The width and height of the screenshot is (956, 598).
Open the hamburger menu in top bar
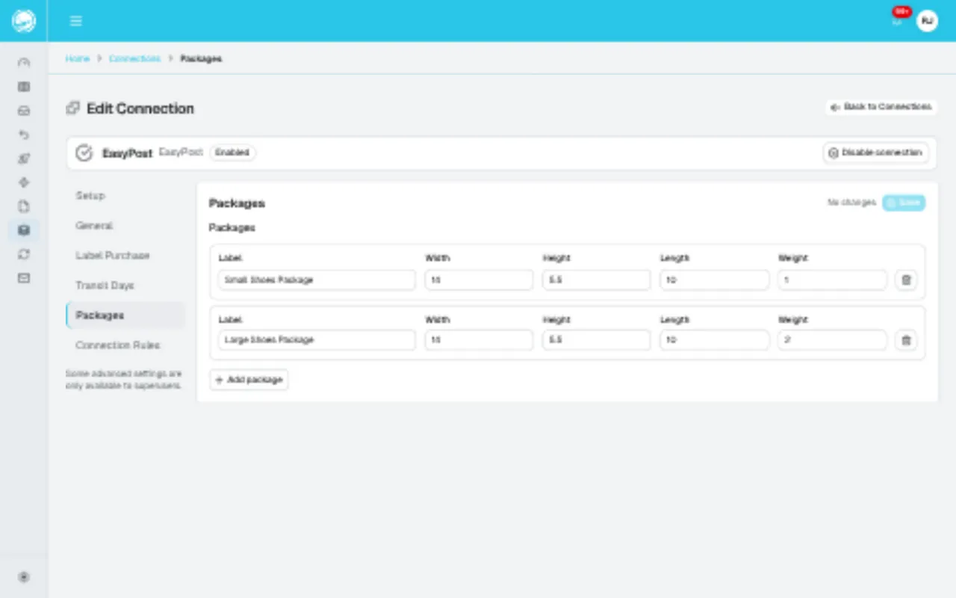(x=75, y=21)
